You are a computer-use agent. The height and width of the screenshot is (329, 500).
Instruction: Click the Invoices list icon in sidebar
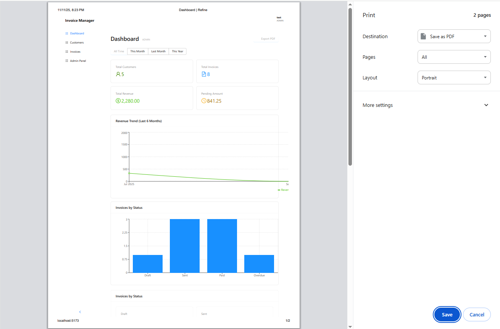coord(66,52)
